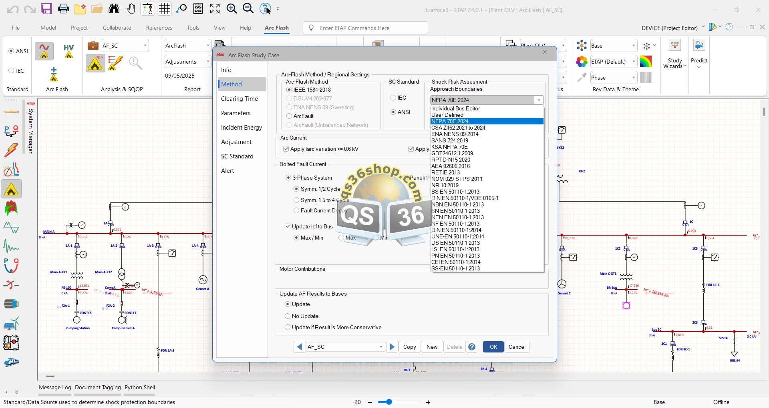Select Update if Result is More Conservative

tap(288, 328)
